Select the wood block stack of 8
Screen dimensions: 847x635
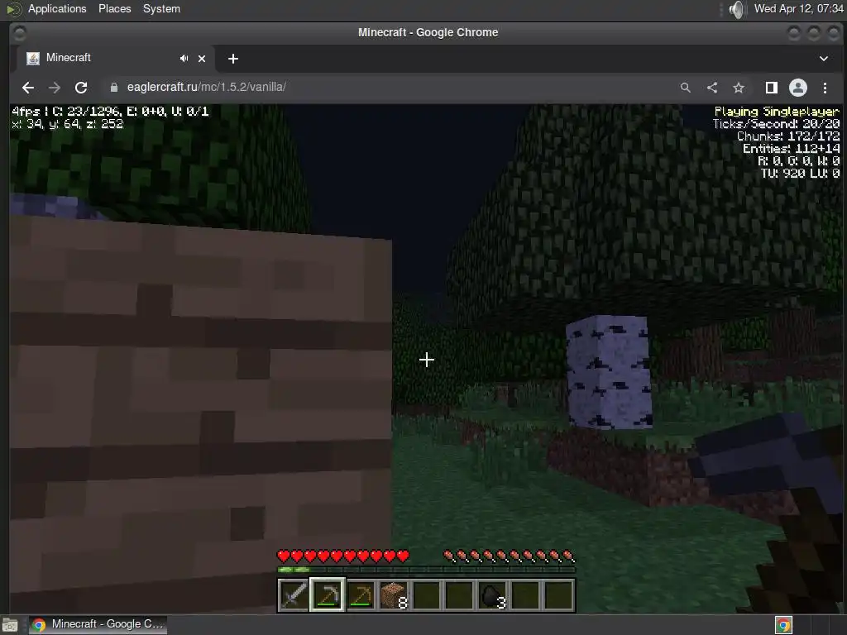coord(393,595)
